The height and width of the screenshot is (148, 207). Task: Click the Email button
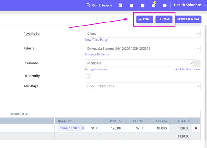click(164, 19)
